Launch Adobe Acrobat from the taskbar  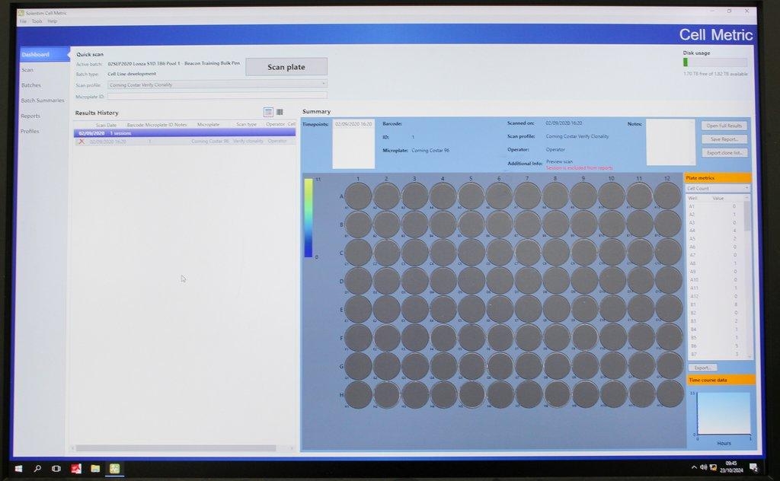[x=76, y=469]
